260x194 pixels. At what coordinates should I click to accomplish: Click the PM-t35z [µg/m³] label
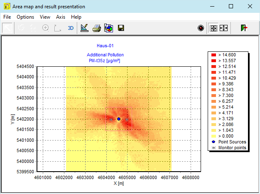[105, 61]
